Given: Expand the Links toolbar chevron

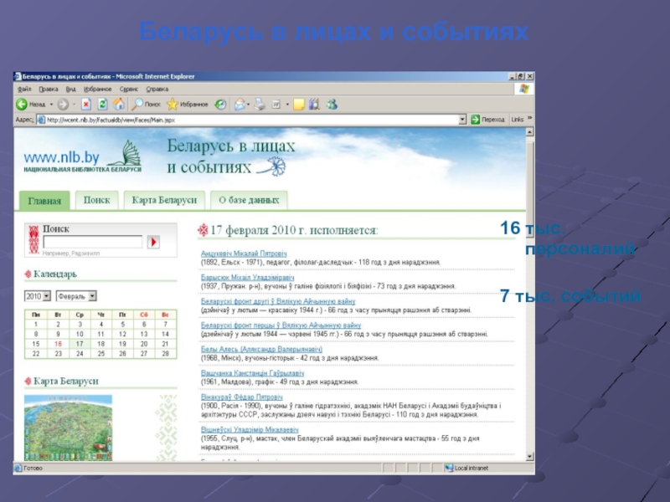Looking at the screenshot, I should pyautogui.click(x=530, y=118).
